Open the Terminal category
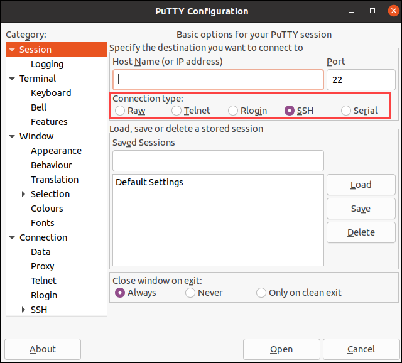This screenshot has width=402, height=363. pyautogui.click(x=38, y=79)
